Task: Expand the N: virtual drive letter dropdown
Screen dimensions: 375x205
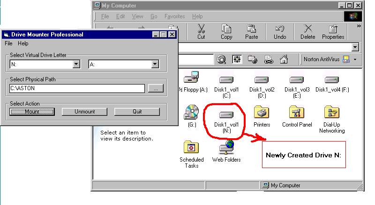Action: coord(76,64)
